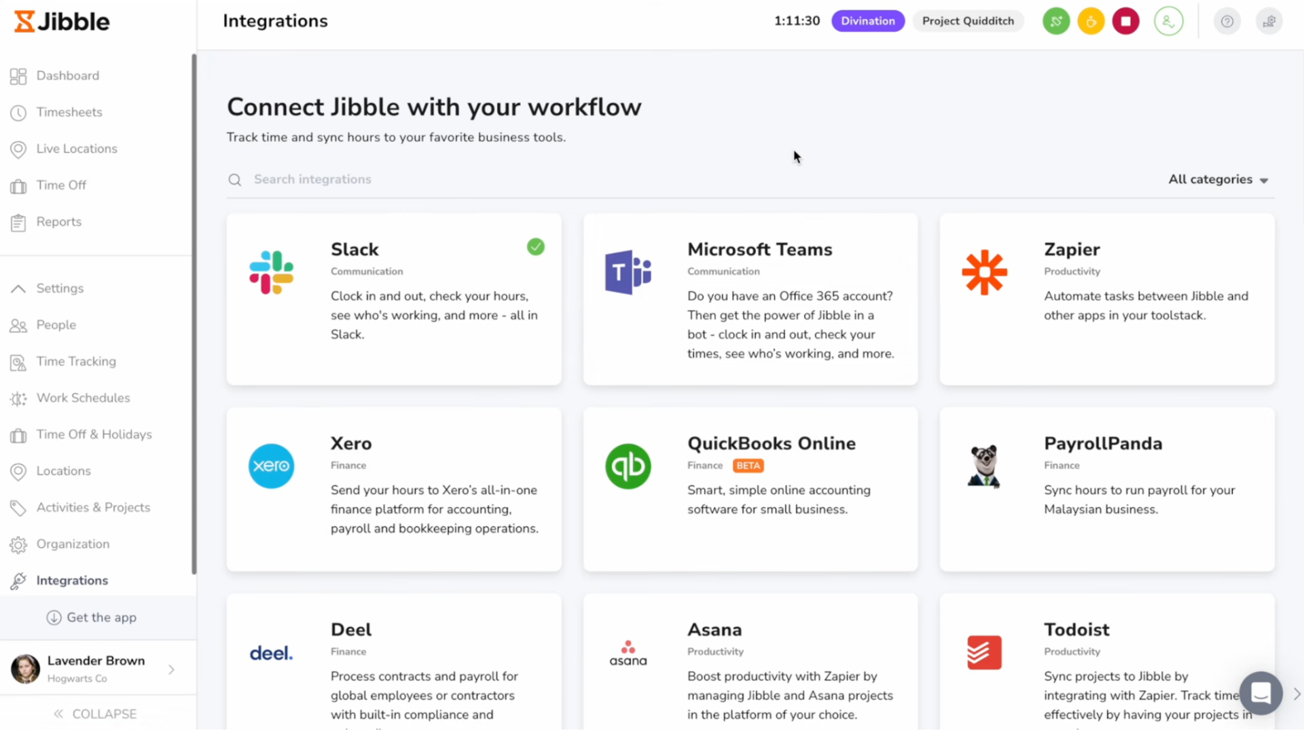Viewport: 1304px width, 733px height.
Task: Click the Slack logo
Action: [271, 272]
